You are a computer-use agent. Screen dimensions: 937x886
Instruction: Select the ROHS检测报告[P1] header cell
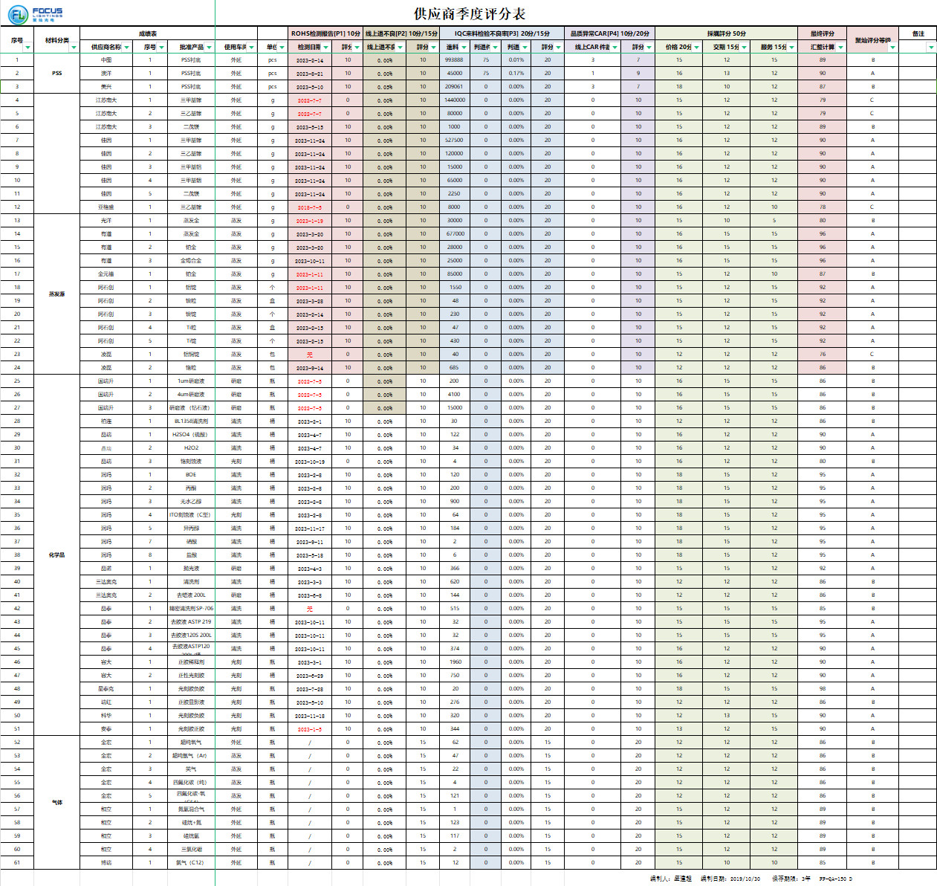tap(325, 33)
